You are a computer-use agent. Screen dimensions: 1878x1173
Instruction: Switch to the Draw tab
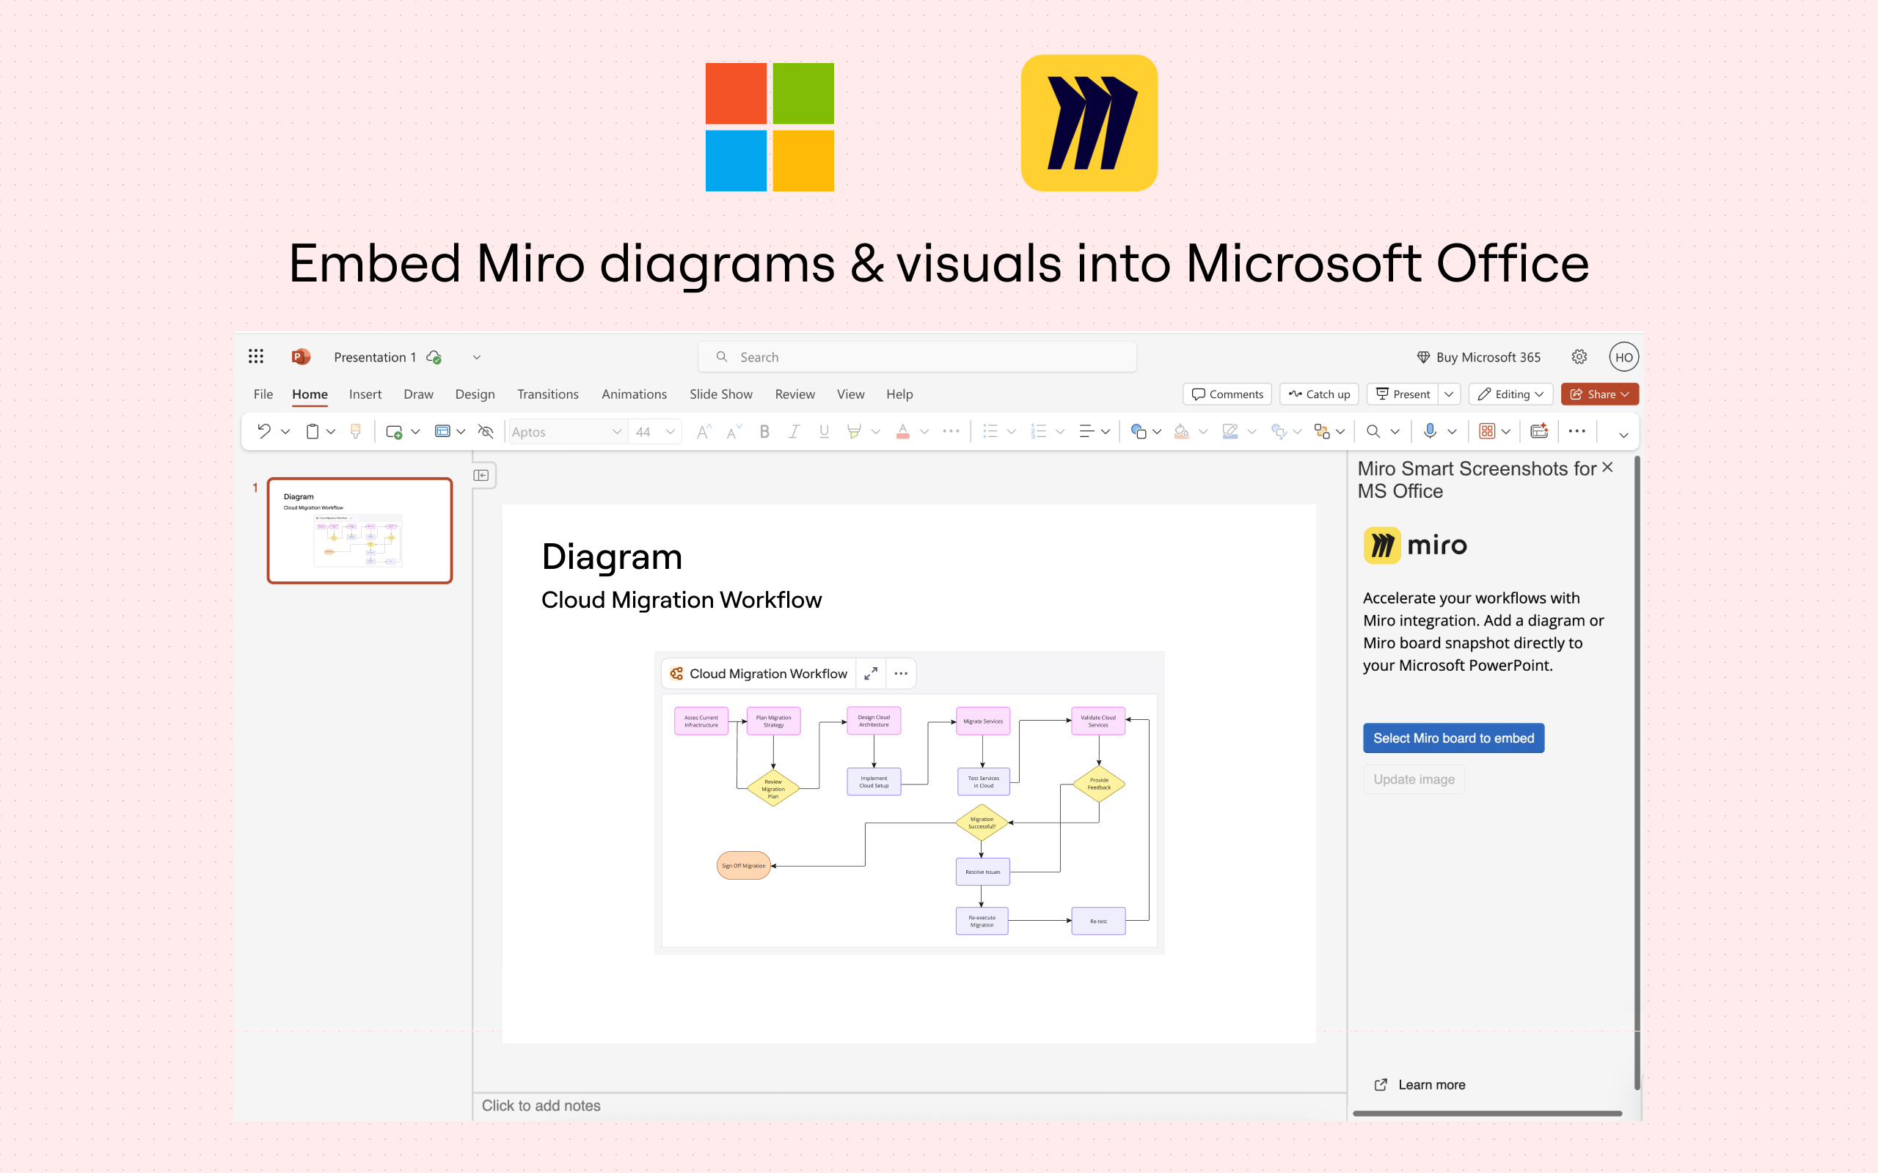418,394
